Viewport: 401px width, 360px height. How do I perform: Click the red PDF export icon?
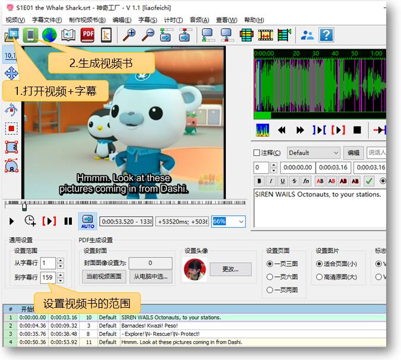coord(87,35)
